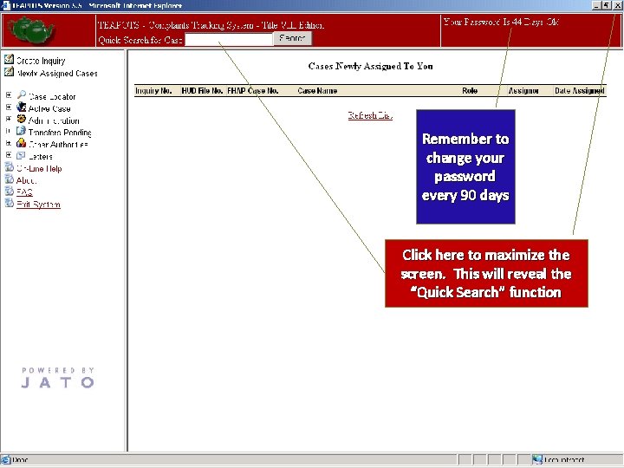
Task: Click the Exit System icon
Action: click(x=9, y=203)
